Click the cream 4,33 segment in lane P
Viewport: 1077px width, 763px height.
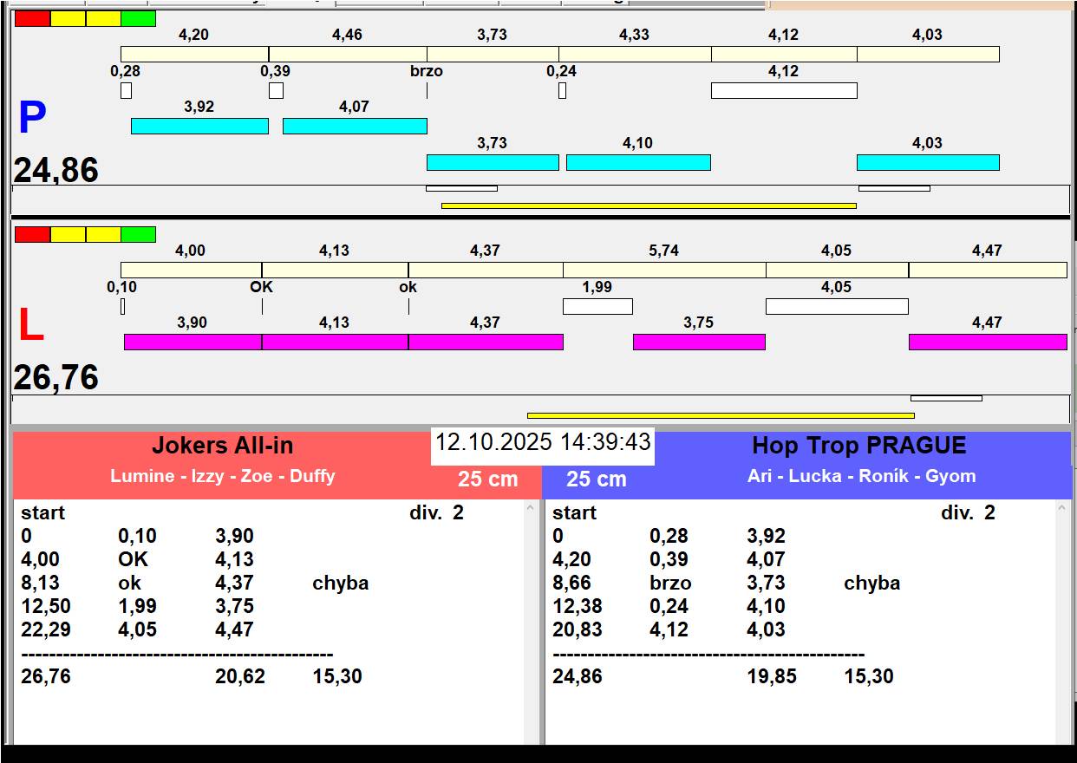(635, 54)
